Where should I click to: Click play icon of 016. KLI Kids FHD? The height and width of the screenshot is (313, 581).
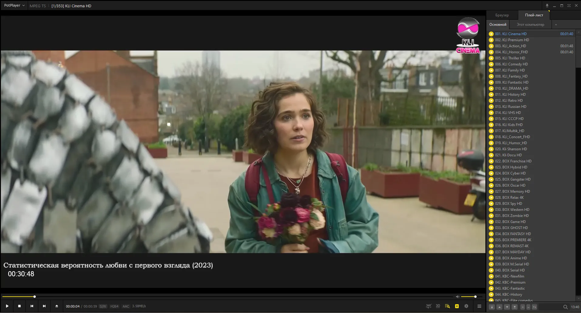(x=491, y=125)
